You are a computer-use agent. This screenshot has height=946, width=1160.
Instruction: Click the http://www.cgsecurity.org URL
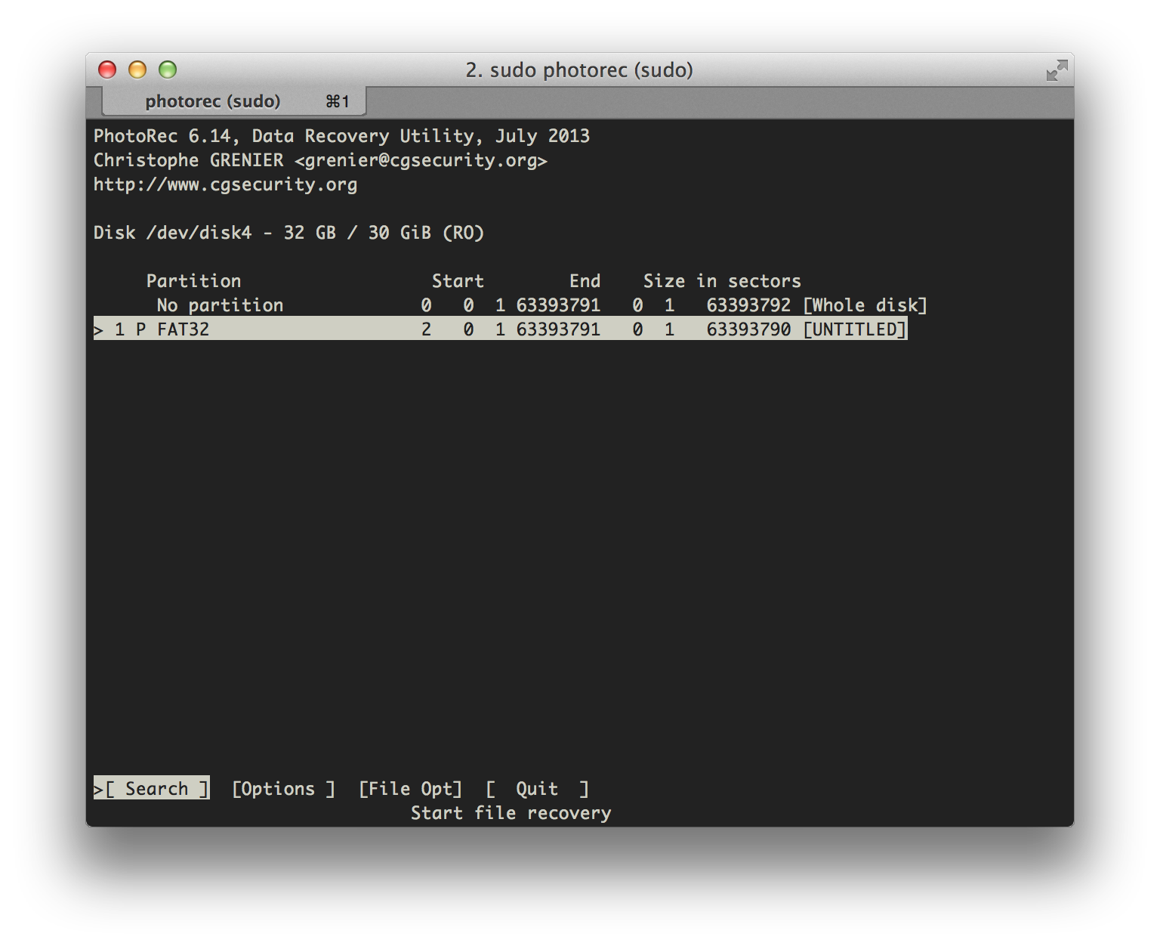click(225, 184)
